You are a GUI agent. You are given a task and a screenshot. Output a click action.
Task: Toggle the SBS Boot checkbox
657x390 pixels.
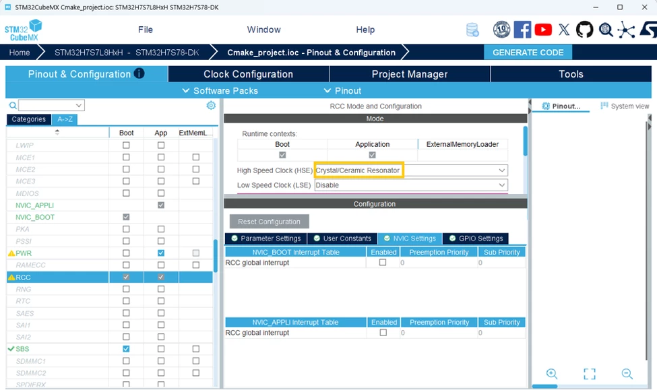coord(126,348)
